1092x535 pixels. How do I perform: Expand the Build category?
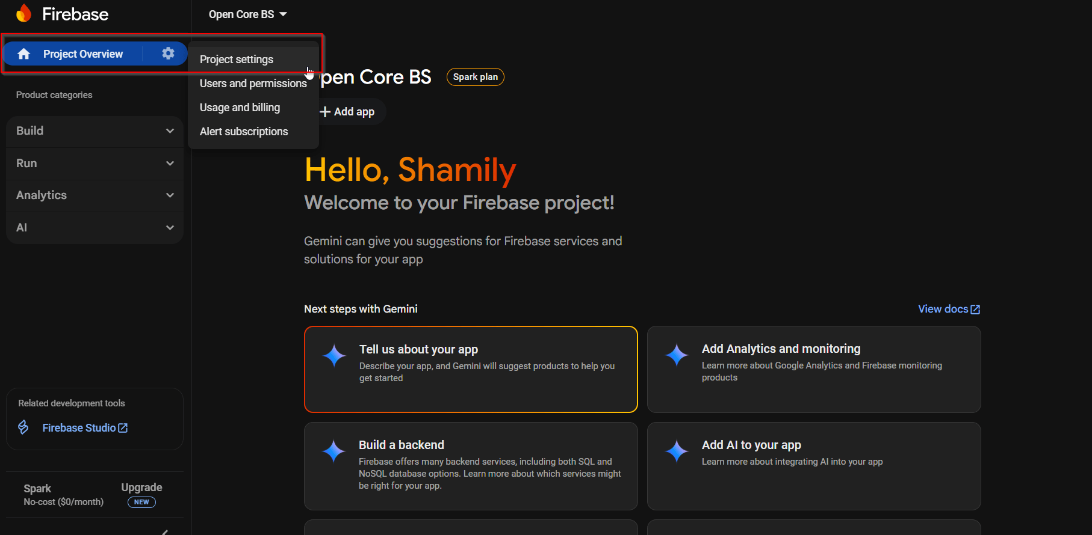pos(95,131)
